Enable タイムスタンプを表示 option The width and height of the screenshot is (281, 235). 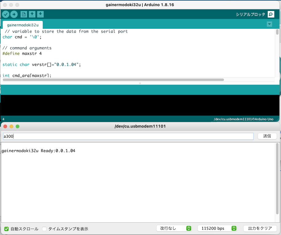pyautogui.click(x=44, y=228)
